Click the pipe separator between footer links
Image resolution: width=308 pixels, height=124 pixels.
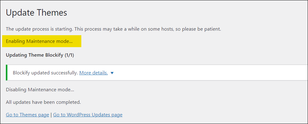(51, 115)
